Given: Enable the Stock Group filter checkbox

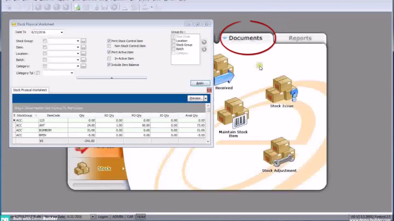Looking at the screenshot, I should [45, 41].
